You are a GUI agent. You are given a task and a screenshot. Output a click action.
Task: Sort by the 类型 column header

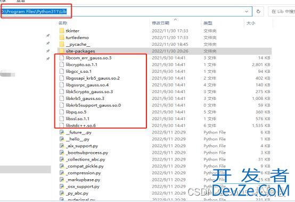point(208,23)
